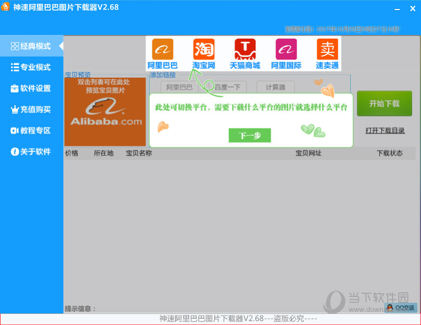Screen dimensions: 421x325
Task: Close the downloader window
Action: (413, 9)
